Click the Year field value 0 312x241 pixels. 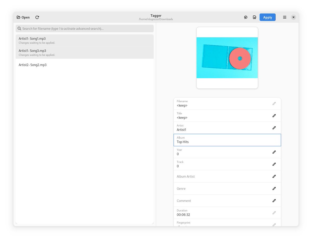(227, 152)
